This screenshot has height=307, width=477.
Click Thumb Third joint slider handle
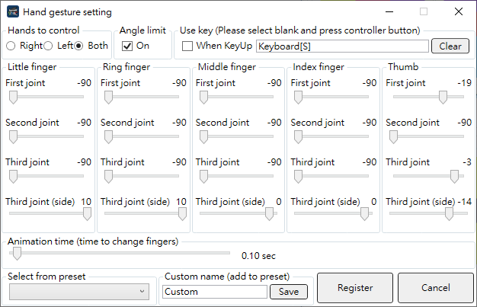click(x=454, y=177)
